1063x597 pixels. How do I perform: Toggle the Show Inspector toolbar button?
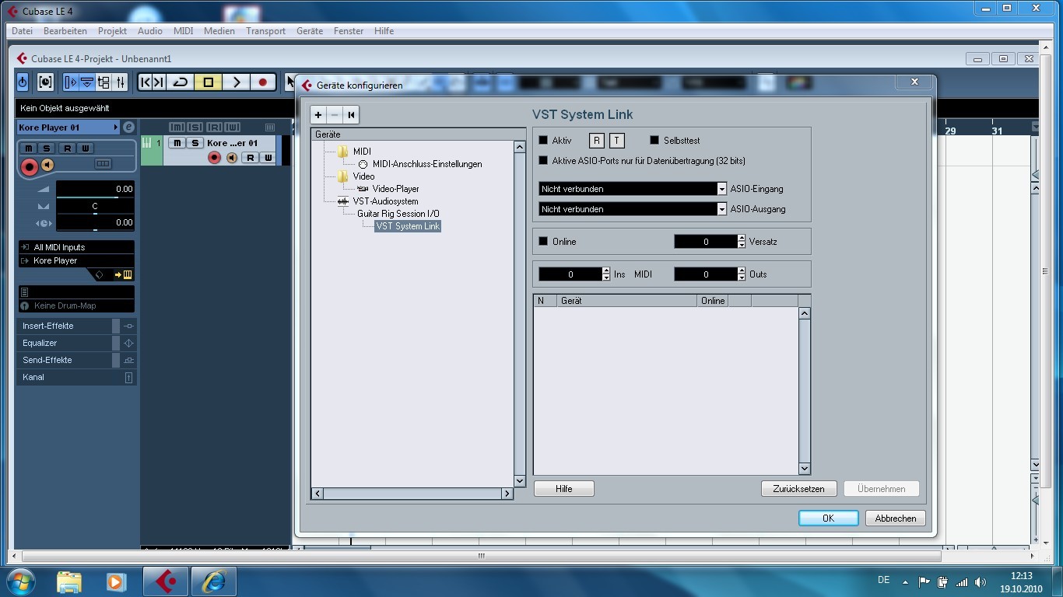tap(71, 82)
